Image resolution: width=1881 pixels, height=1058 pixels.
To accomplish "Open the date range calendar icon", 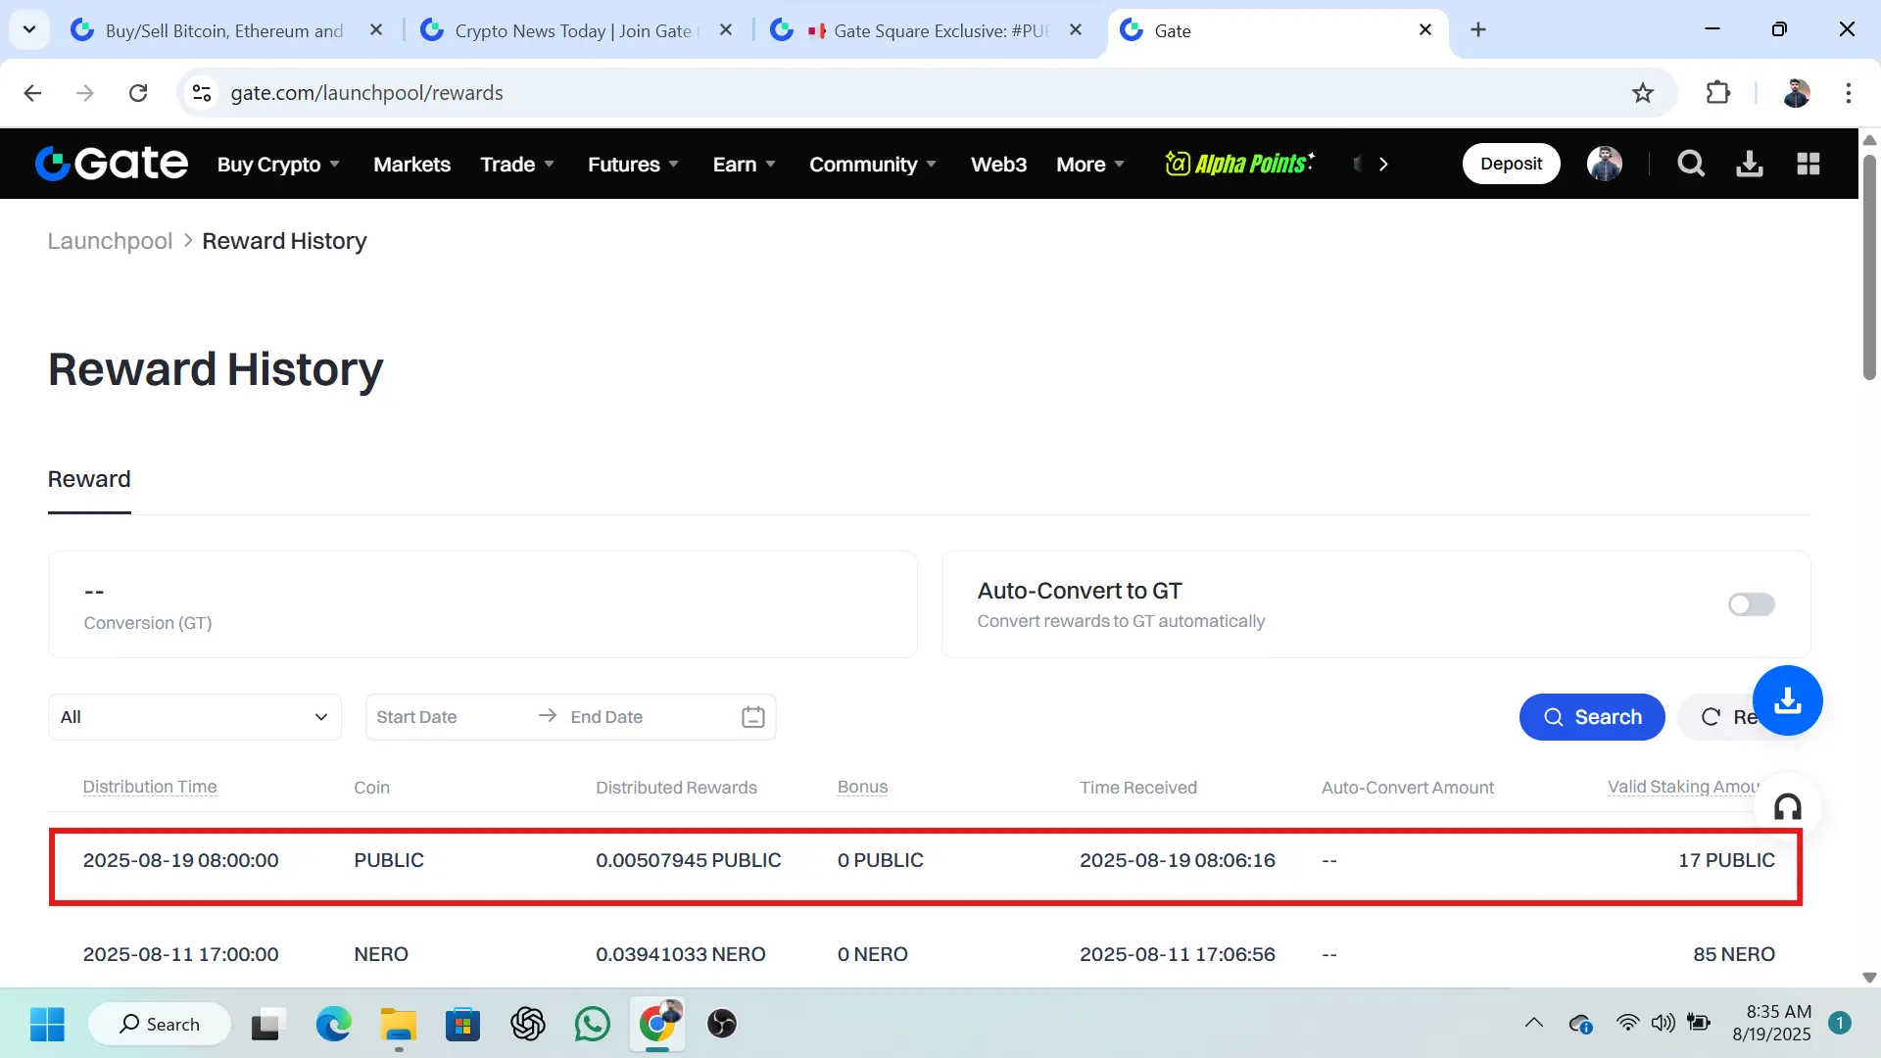I will pyautogui.click(x=753, y=717).
